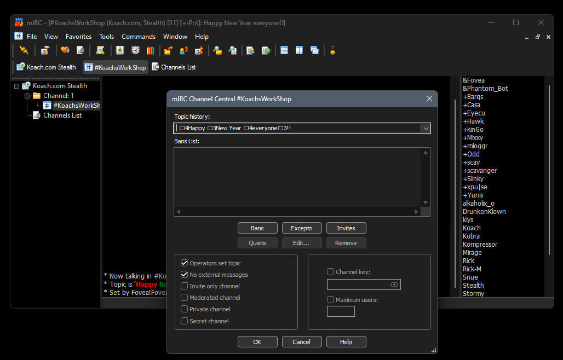Select DrunkenKlown in the nickname list
Viewport: 563px width, 360px height.
tap(484, 212)
